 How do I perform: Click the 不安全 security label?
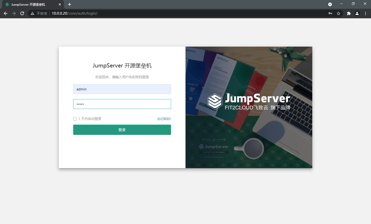(42, 13)
